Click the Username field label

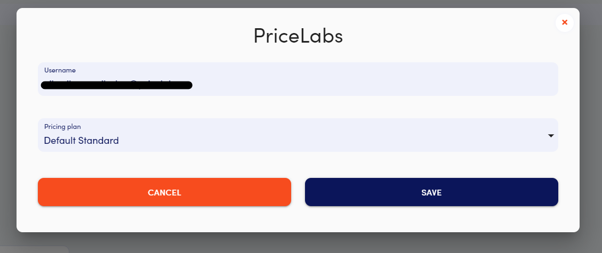(60, 70)
